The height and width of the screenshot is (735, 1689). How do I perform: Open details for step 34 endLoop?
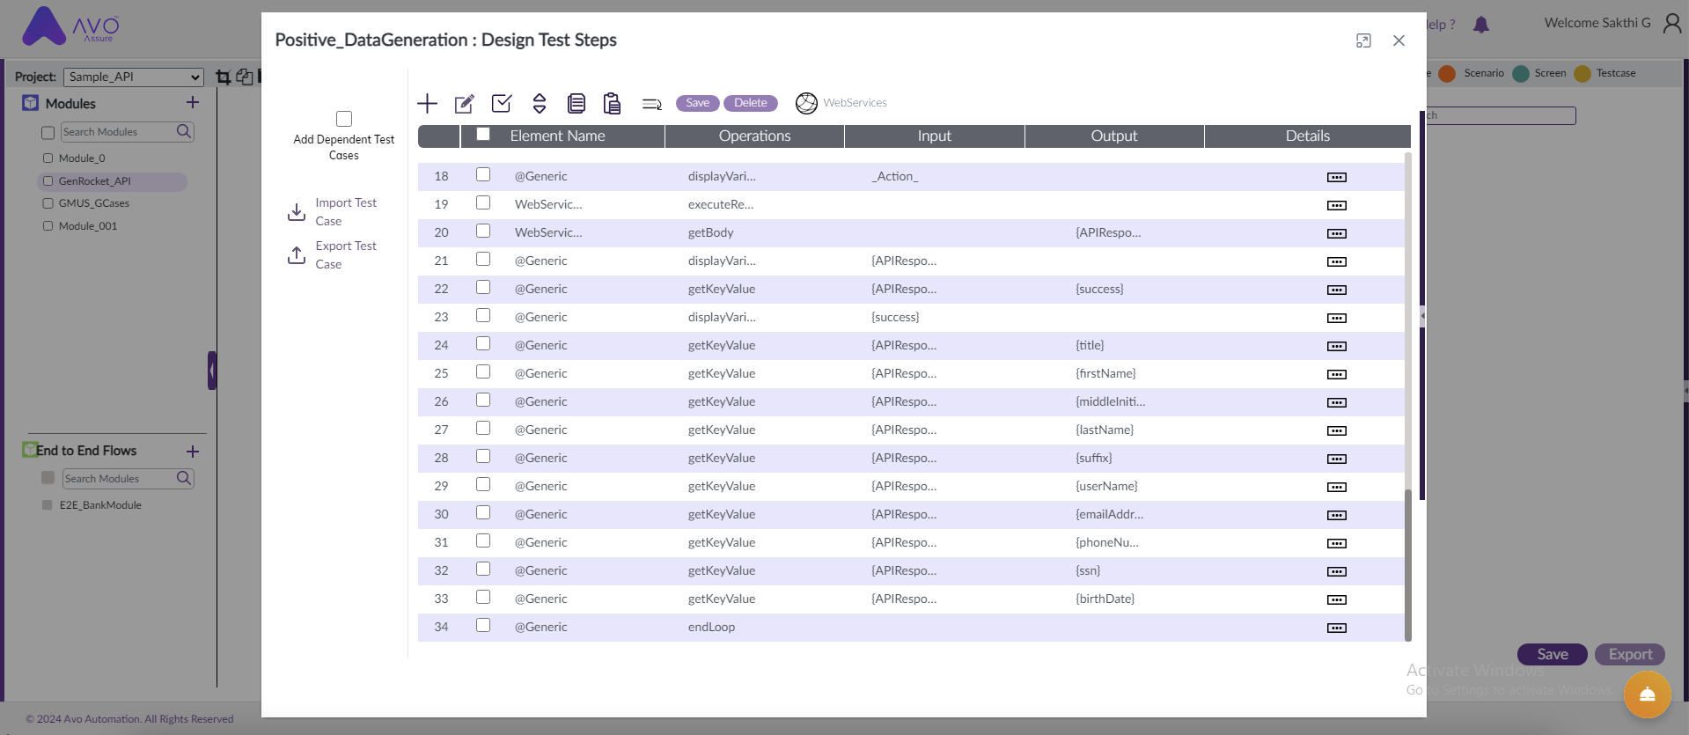[1336, 628]
